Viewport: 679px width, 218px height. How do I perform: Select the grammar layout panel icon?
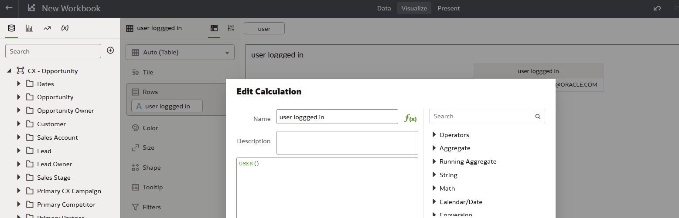pyautogui.click(x=214, y=28)
